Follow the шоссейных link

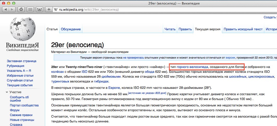point(238,77)
